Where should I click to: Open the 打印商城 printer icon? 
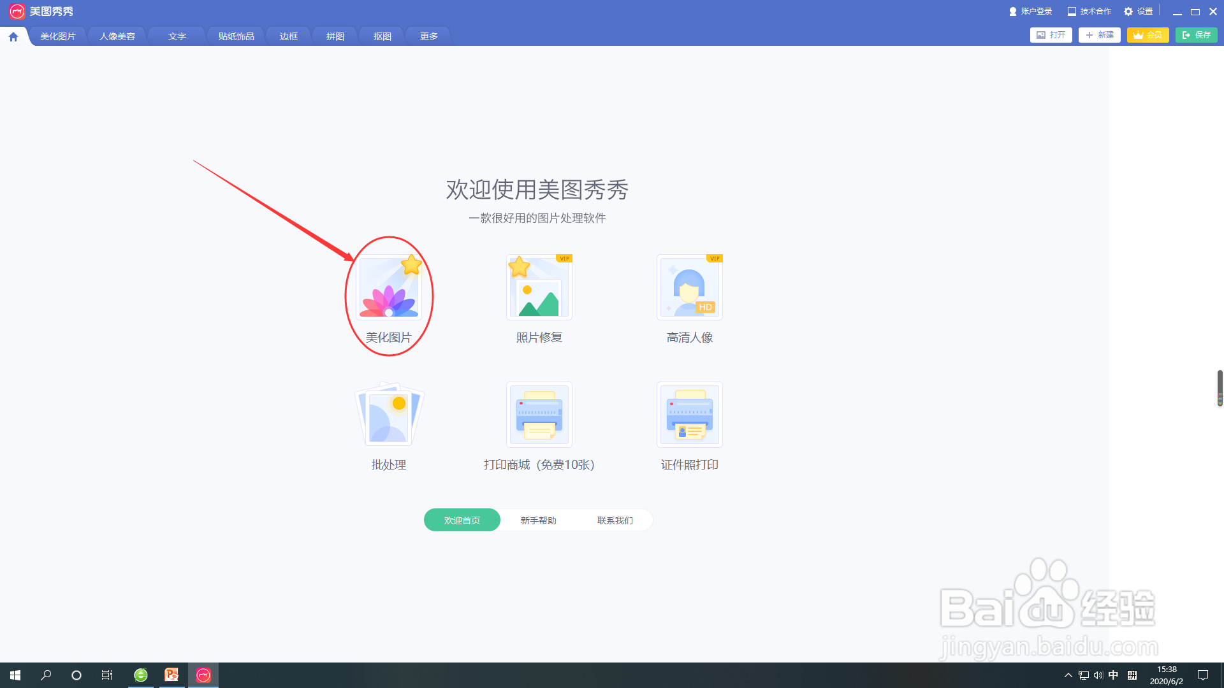pos(539,414)
